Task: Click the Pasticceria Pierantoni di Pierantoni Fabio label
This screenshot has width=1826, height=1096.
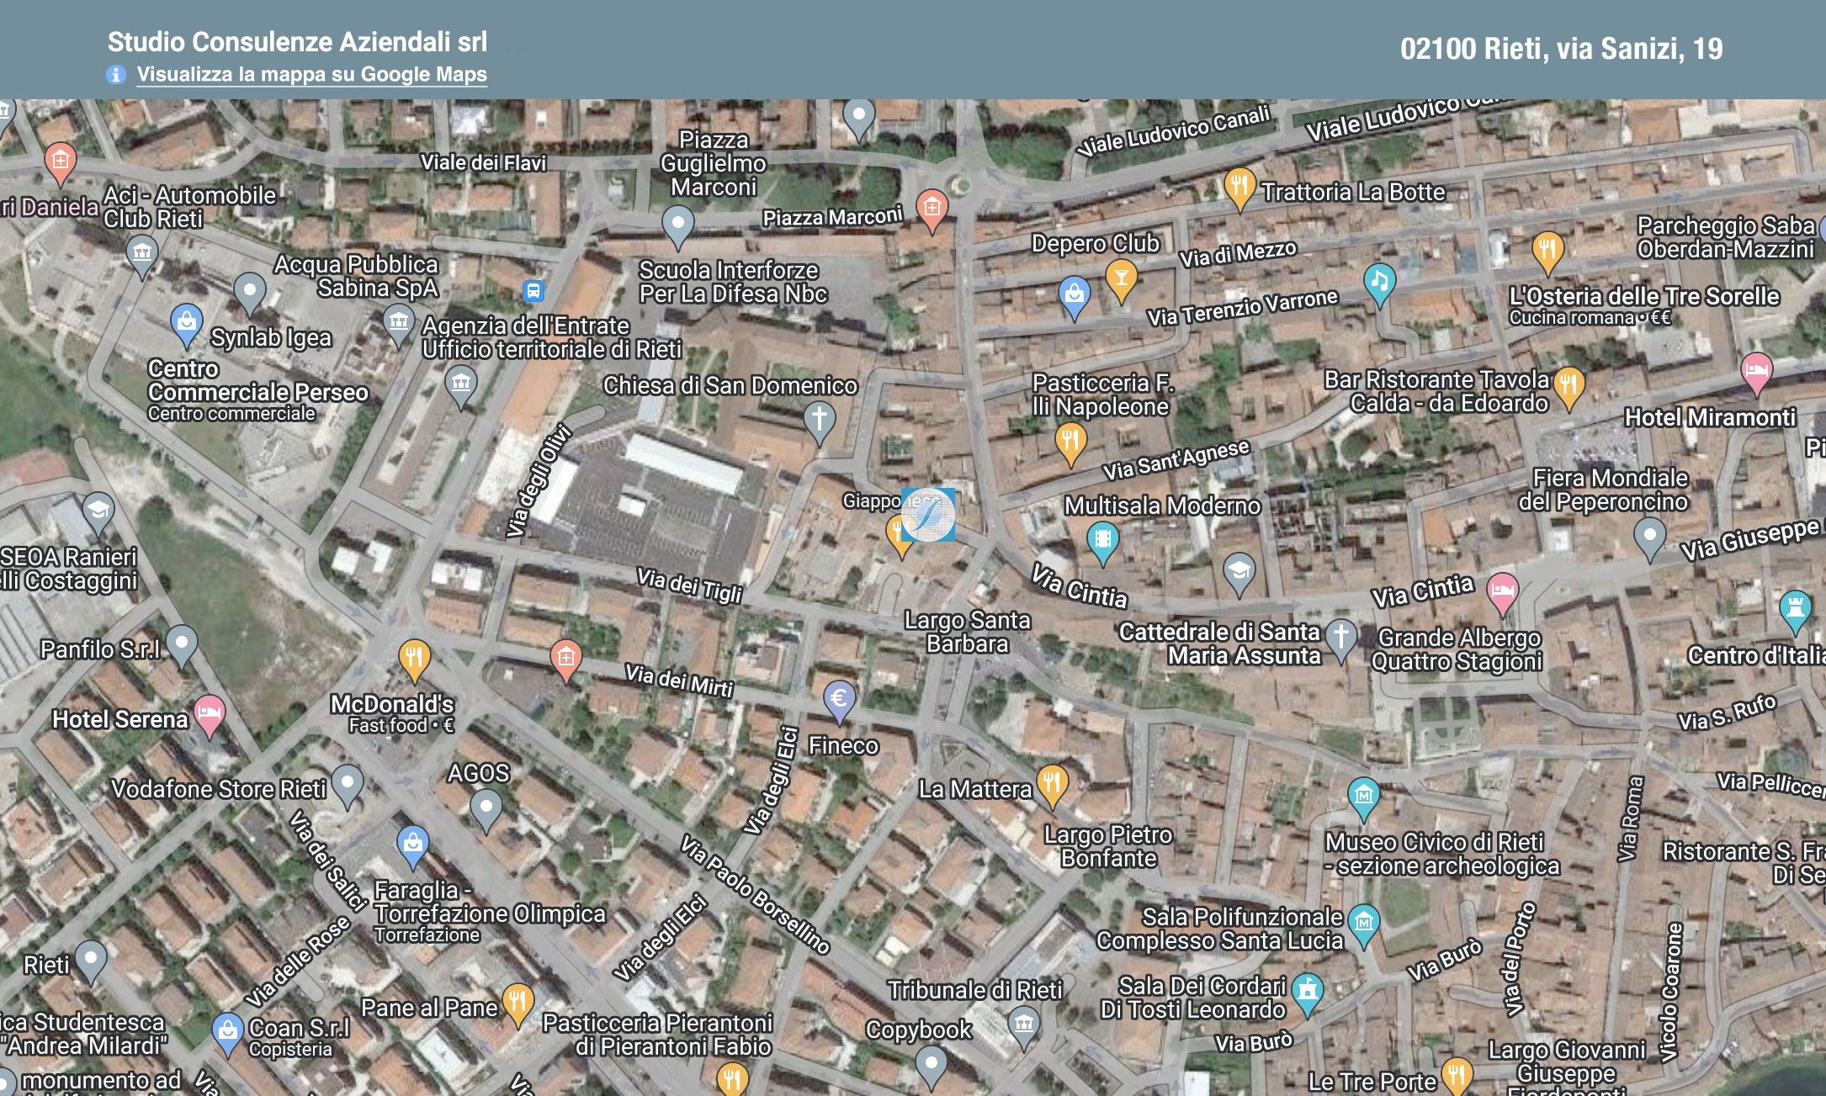Action: tap(657, 1035)
